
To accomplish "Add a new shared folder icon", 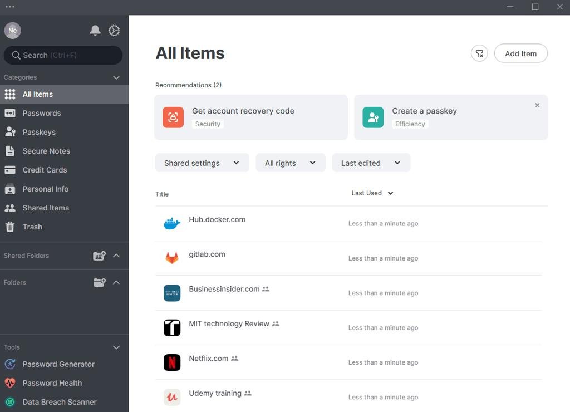I will coord(99,256).
